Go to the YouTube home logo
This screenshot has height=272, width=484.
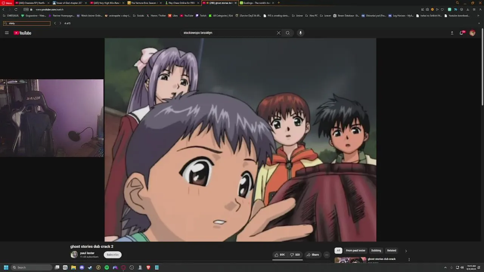coord(23,33)
